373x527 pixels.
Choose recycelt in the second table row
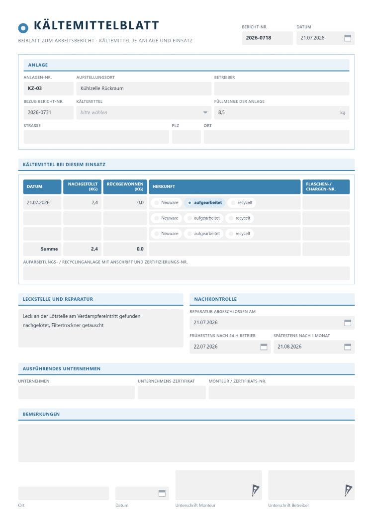point(240,218)
